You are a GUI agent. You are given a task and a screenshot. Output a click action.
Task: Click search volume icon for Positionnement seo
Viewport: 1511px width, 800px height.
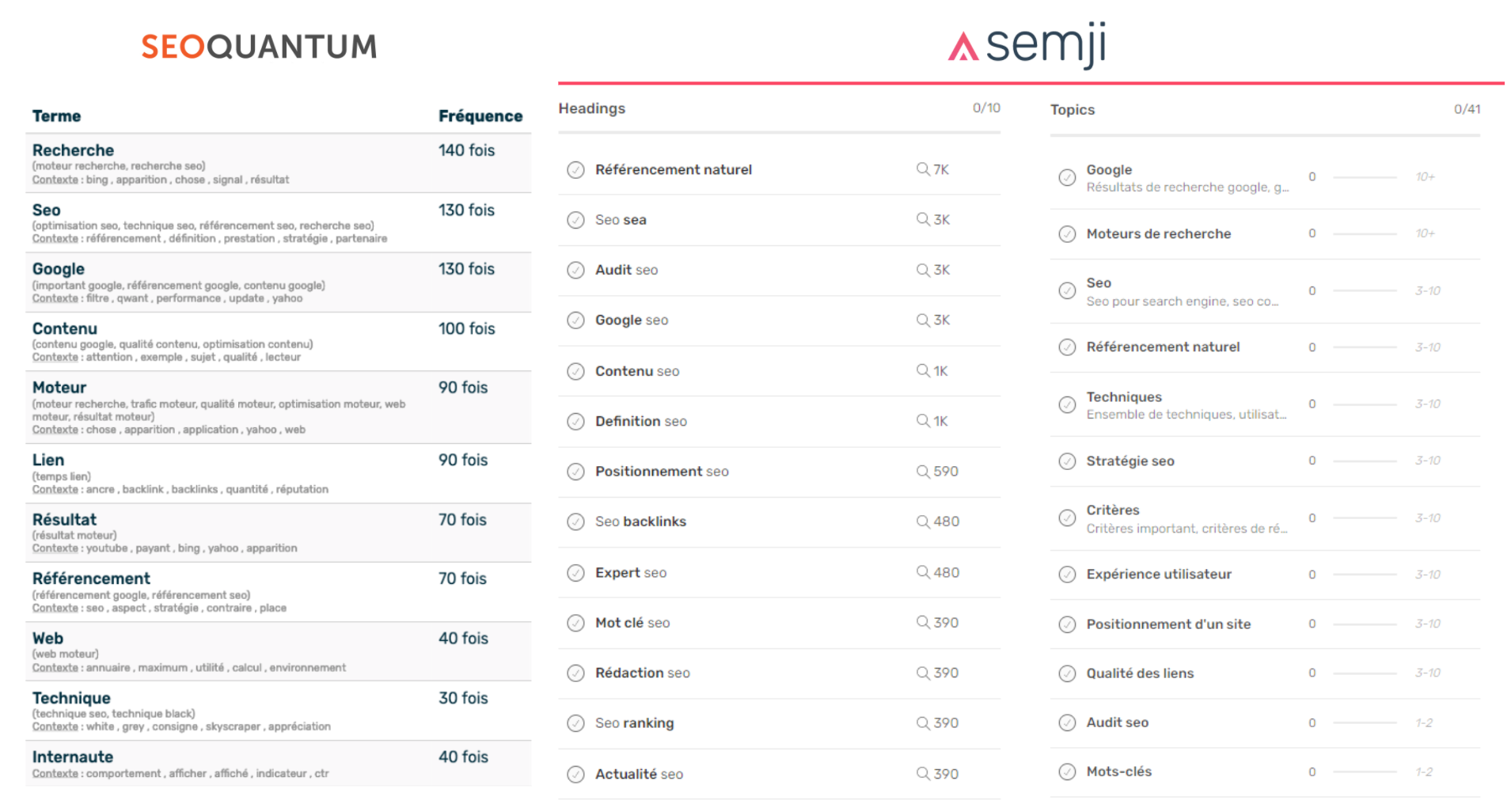pyautogui.click(x=923, y=471)
